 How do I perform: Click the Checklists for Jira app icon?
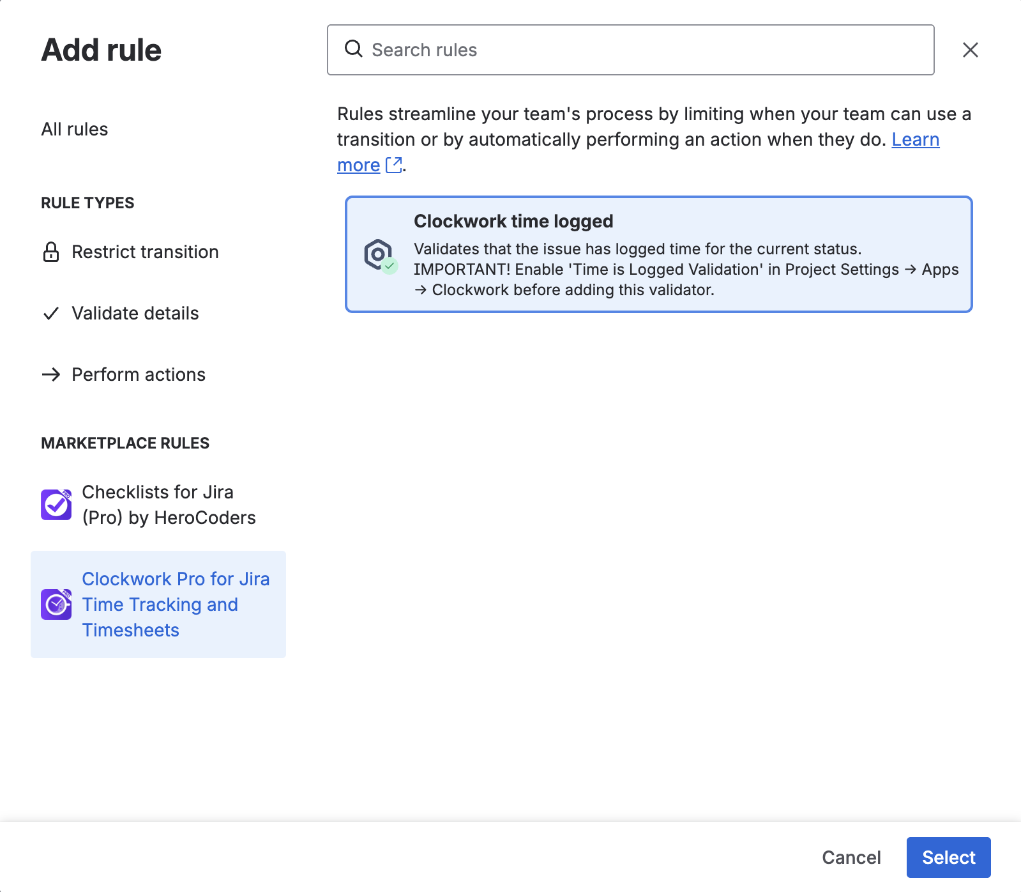click(x=56, y=505)
